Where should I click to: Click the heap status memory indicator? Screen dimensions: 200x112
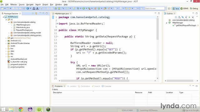pyautogui.click(x=127, y=110)
